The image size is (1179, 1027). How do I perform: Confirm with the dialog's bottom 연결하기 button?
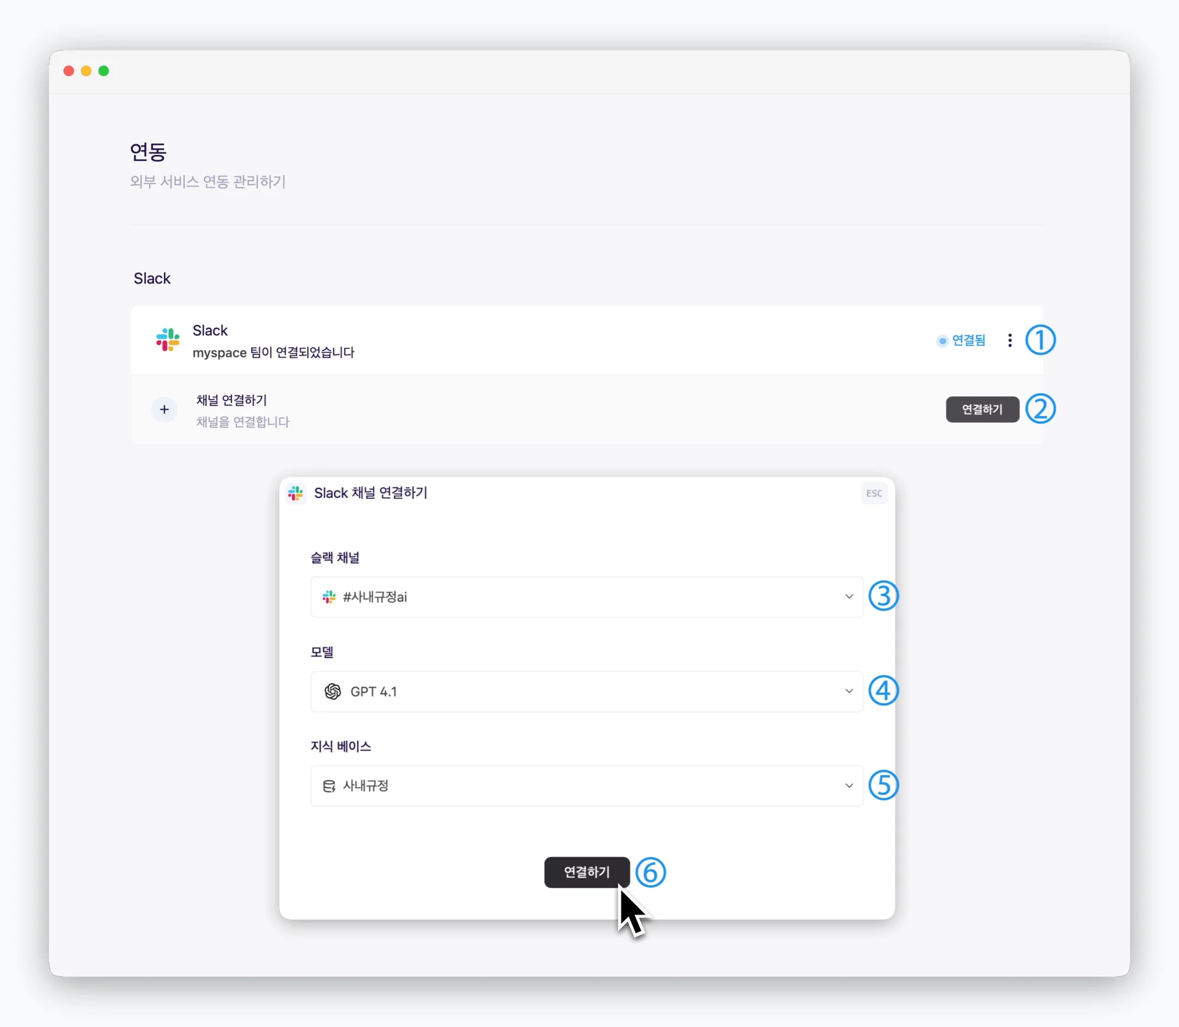(586, 872)
